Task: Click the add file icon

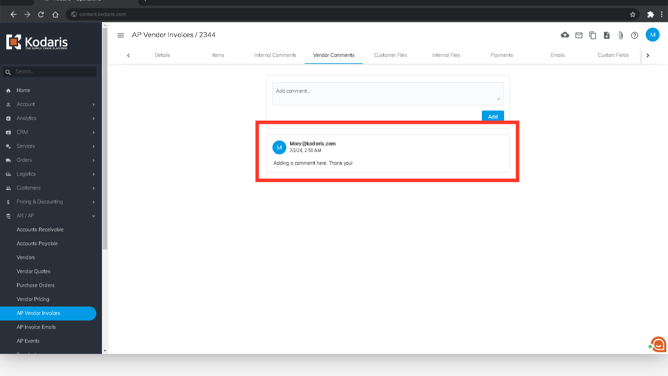Action: click(606, 35)
